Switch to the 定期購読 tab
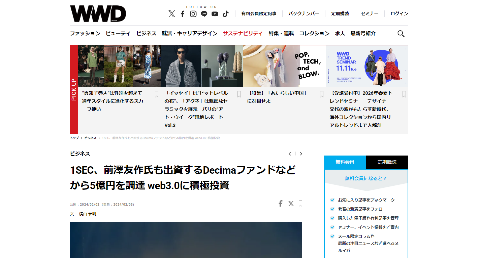Image resolution: width=478 pixels, height=258 pixels. [387, 162]
